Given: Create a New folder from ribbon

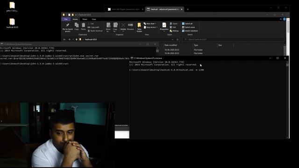Looking at the screenshot, I should [139, 28].
